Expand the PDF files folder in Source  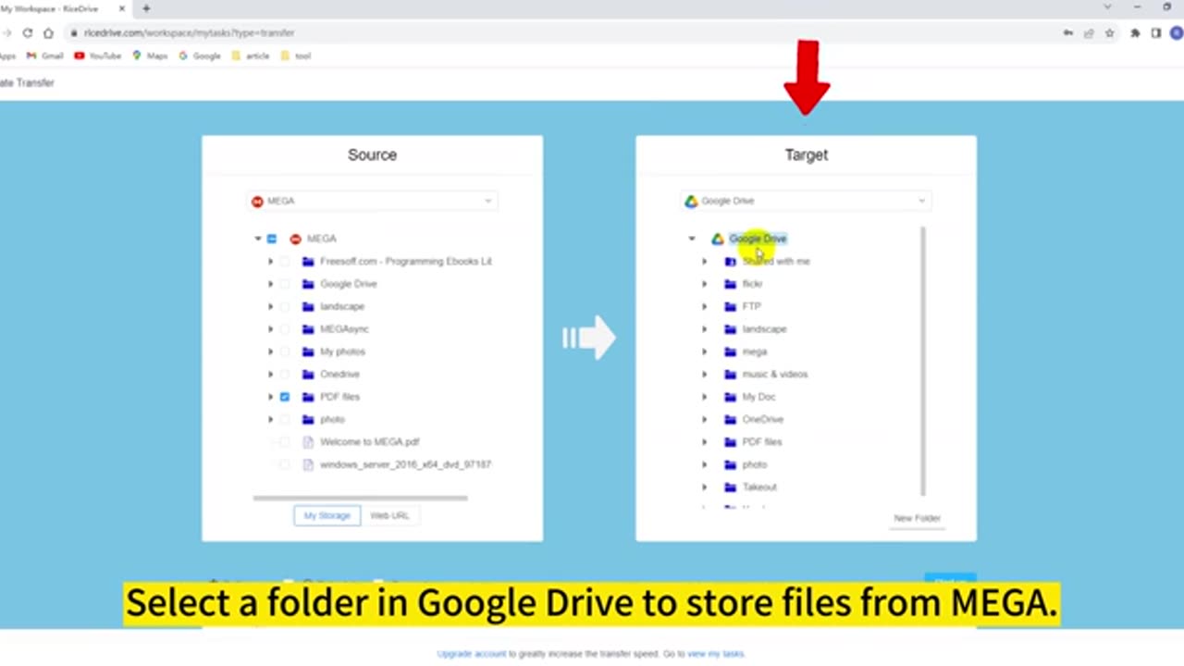click(271, 397)
